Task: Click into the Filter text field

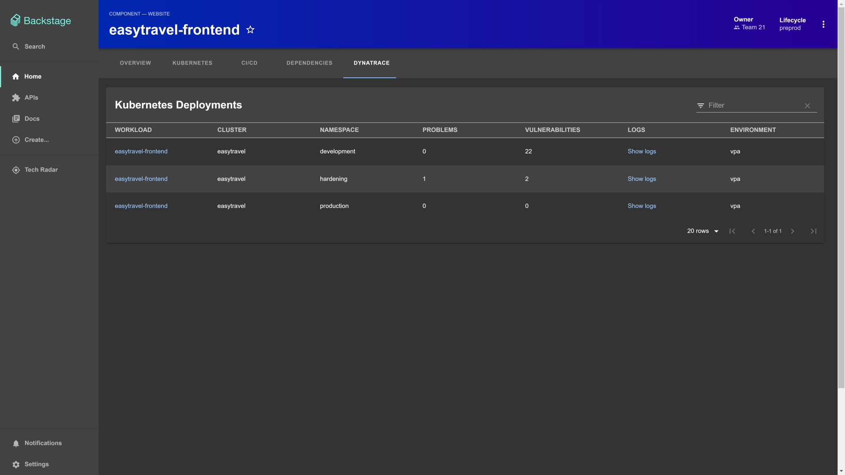Action: (x=753, y=106)
